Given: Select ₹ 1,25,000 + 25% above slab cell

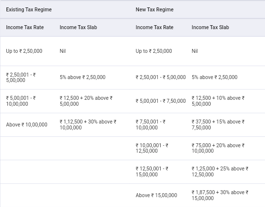Looking at the screenshot, I should click(220, 171).
